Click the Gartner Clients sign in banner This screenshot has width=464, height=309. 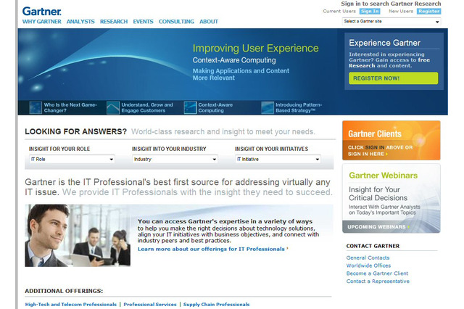(x=391, y=140)
